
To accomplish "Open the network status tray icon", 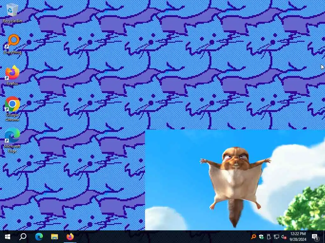I will click(276, 237).
